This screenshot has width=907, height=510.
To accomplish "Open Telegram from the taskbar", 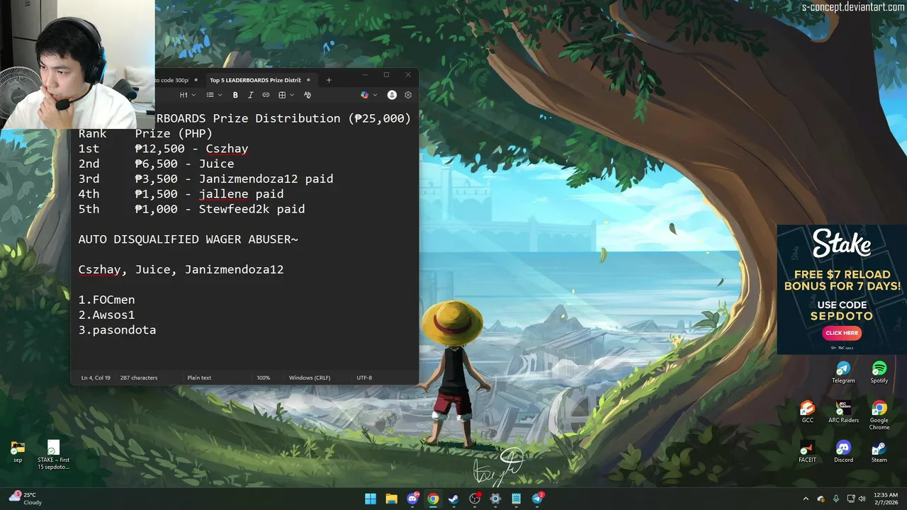I will click(537, 499).
